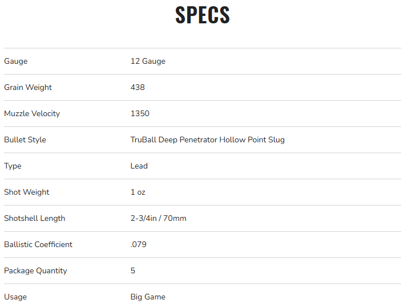Click the SPECS heading

(x=202, y=15)
